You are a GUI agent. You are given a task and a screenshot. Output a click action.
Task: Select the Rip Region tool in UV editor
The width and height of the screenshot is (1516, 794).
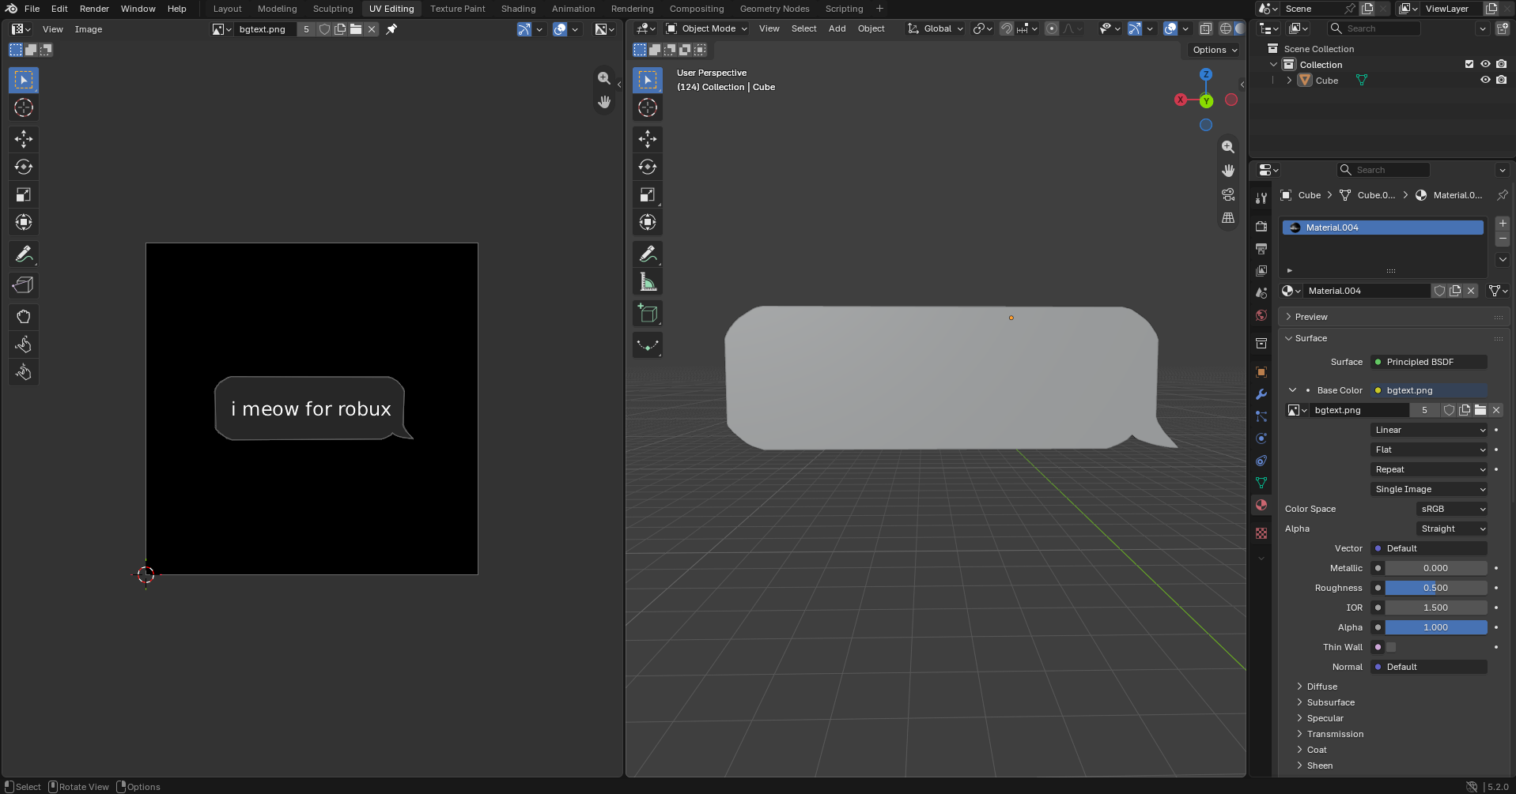pyautogui.click(x=24, y=285)
